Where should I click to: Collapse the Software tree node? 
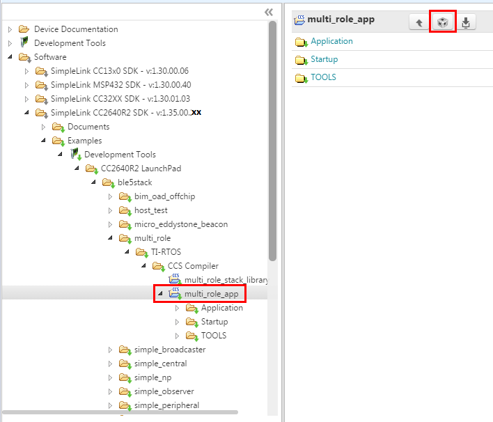pos(10,57)
